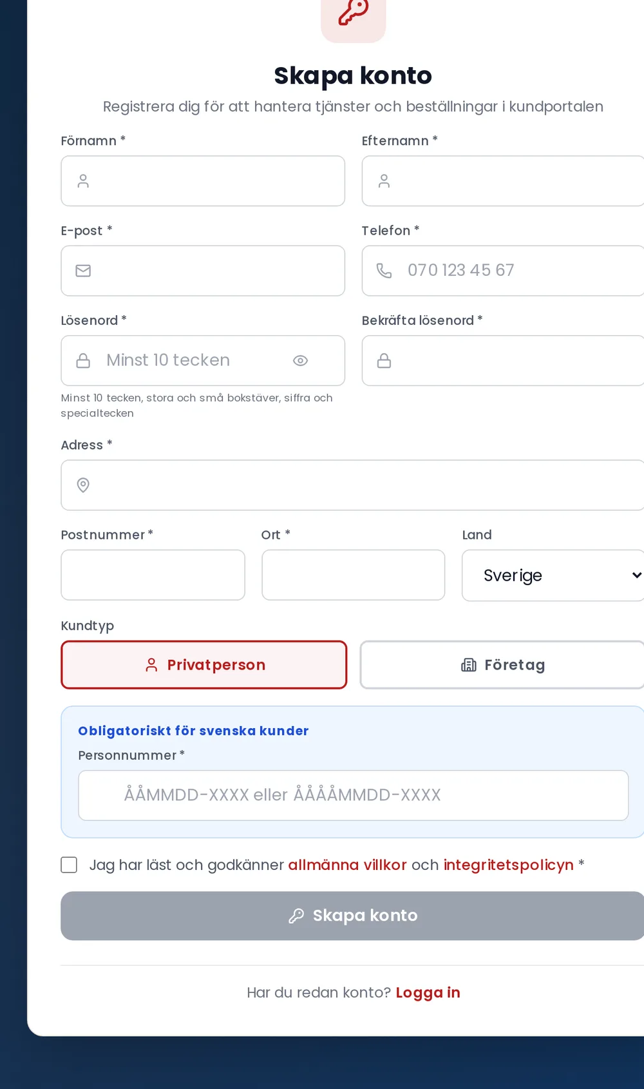Focus the Ort input field
644x1089 pixels.
click(353, 575)
